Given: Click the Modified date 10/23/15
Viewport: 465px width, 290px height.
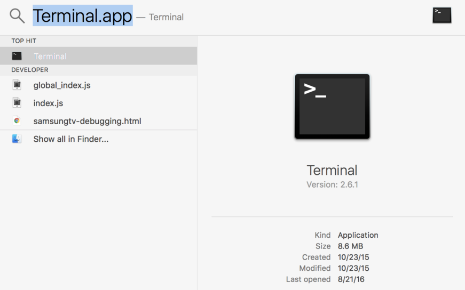Looking at the screenshot, I should tap(353, 268).
